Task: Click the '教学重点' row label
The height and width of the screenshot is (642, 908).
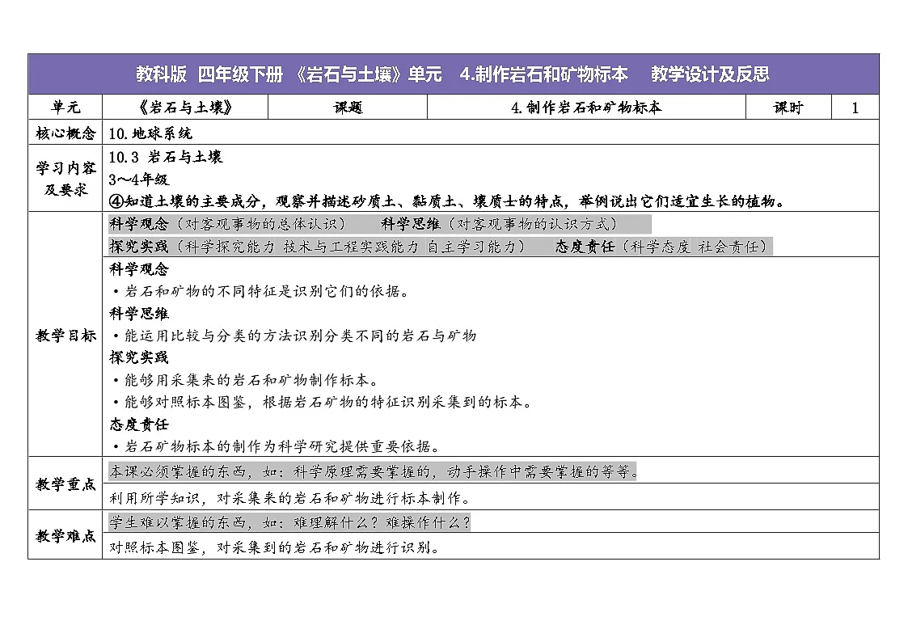Action: tap(65, 484)
